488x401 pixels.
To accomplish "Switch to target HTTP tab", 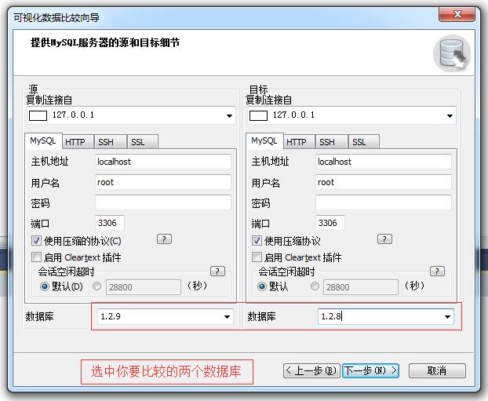I will point(296,142).
